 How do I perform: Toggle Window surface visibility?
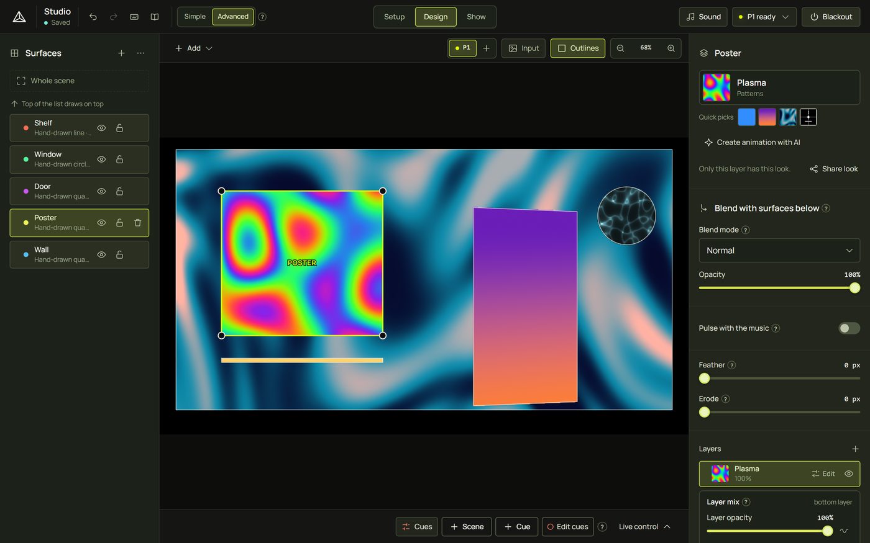[101, 159]
